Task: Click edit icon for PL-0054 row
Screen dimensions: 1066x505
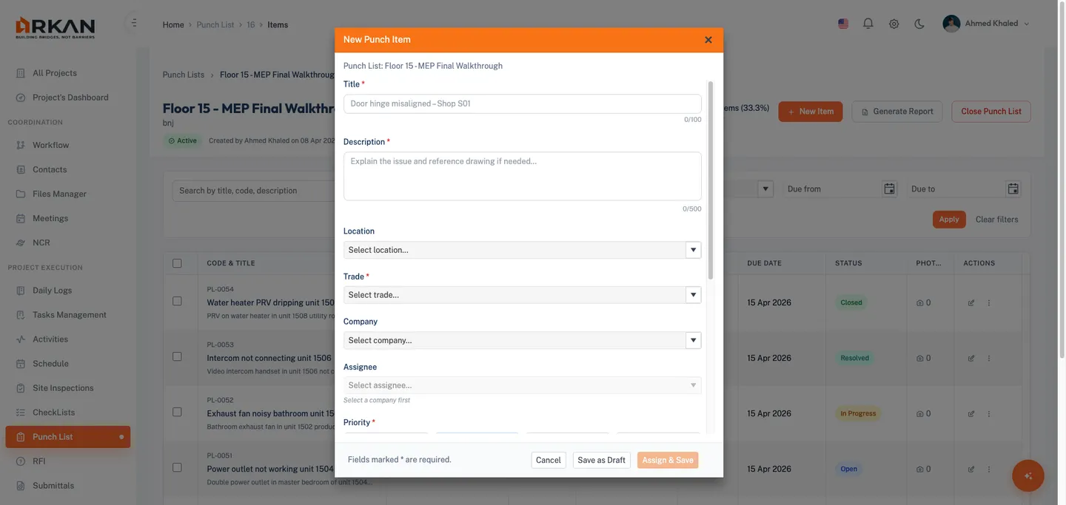Action: coord(971,303)
